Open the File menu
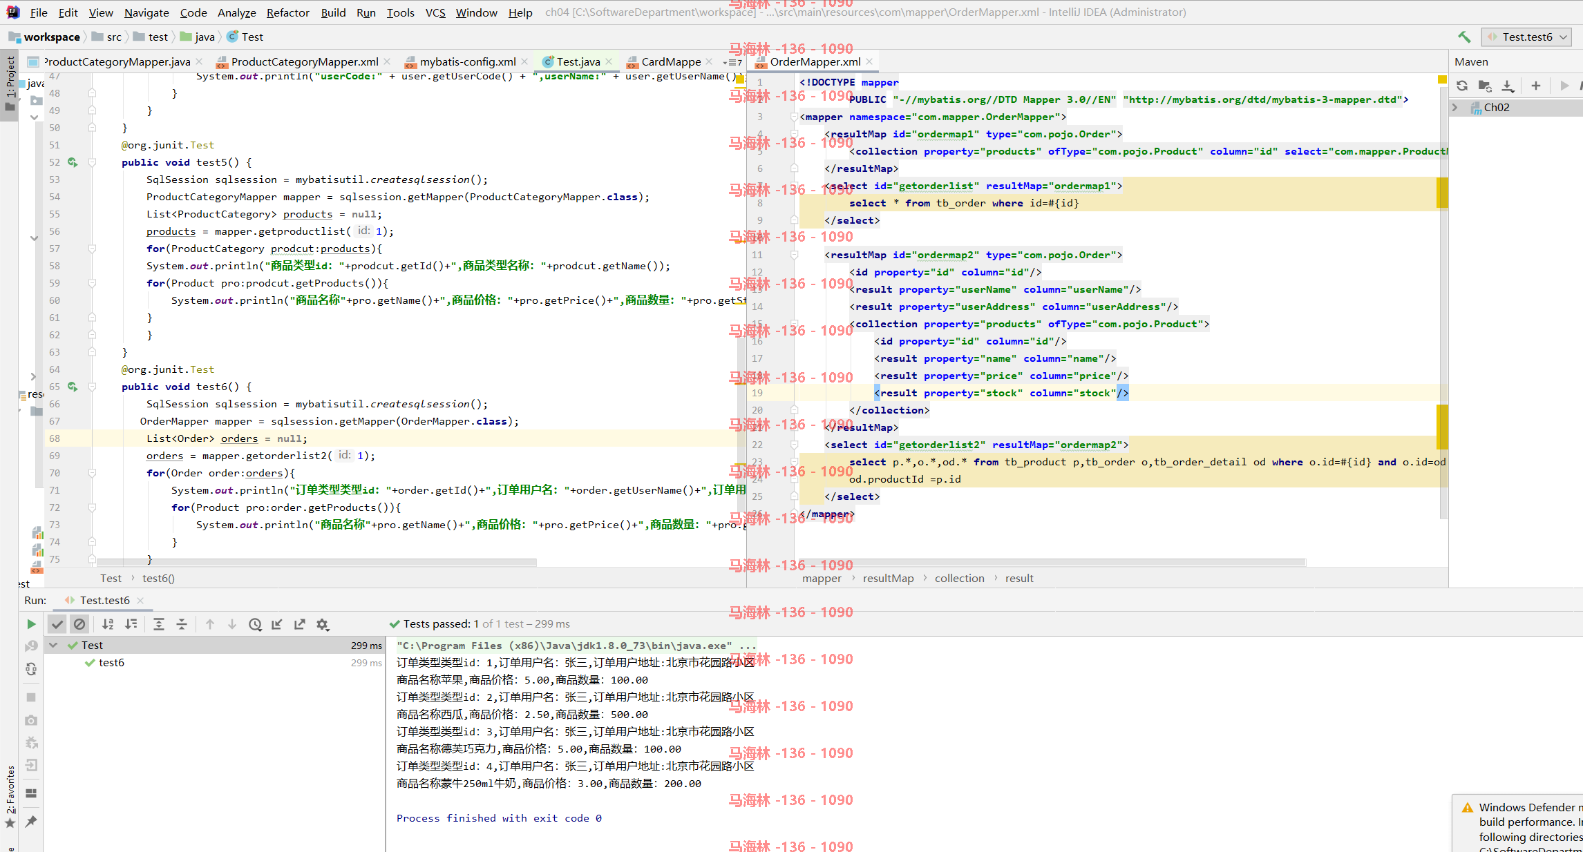 [x=39, y=12]
